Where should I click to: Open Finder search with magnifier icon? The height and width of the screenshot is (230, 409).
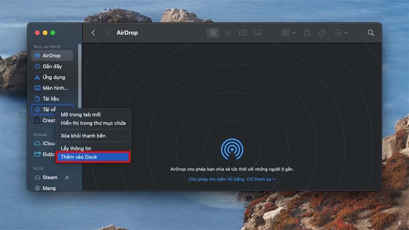point(371,33)
